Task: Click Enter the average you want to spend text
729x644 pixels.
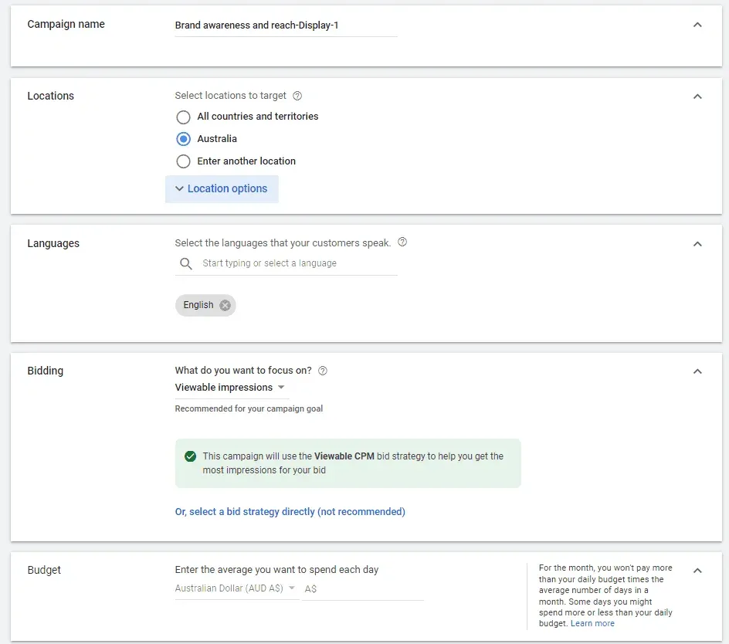Action: (276, 570)
